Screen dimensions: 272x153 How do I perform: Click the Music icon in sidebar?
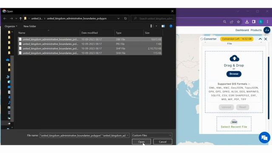point(9,102)
